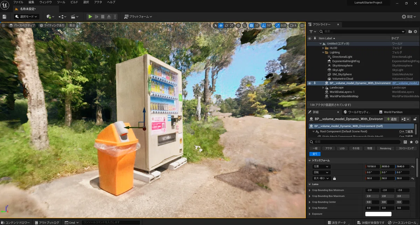Click the 追加 add component button

point(391,119)
